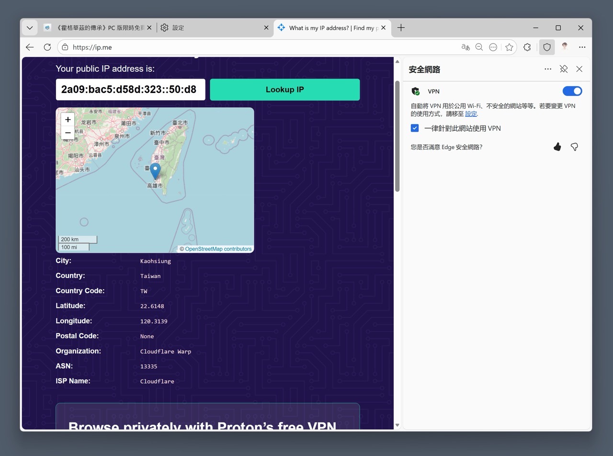Viewport: 613px width, 456px height.
Task: Give thumbs down for Edge Secure Network
Action: click(574, 147)
